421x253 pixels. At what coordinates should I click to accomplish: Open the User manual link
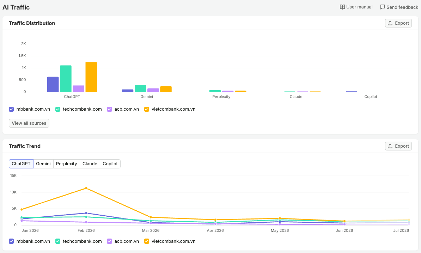356,7
